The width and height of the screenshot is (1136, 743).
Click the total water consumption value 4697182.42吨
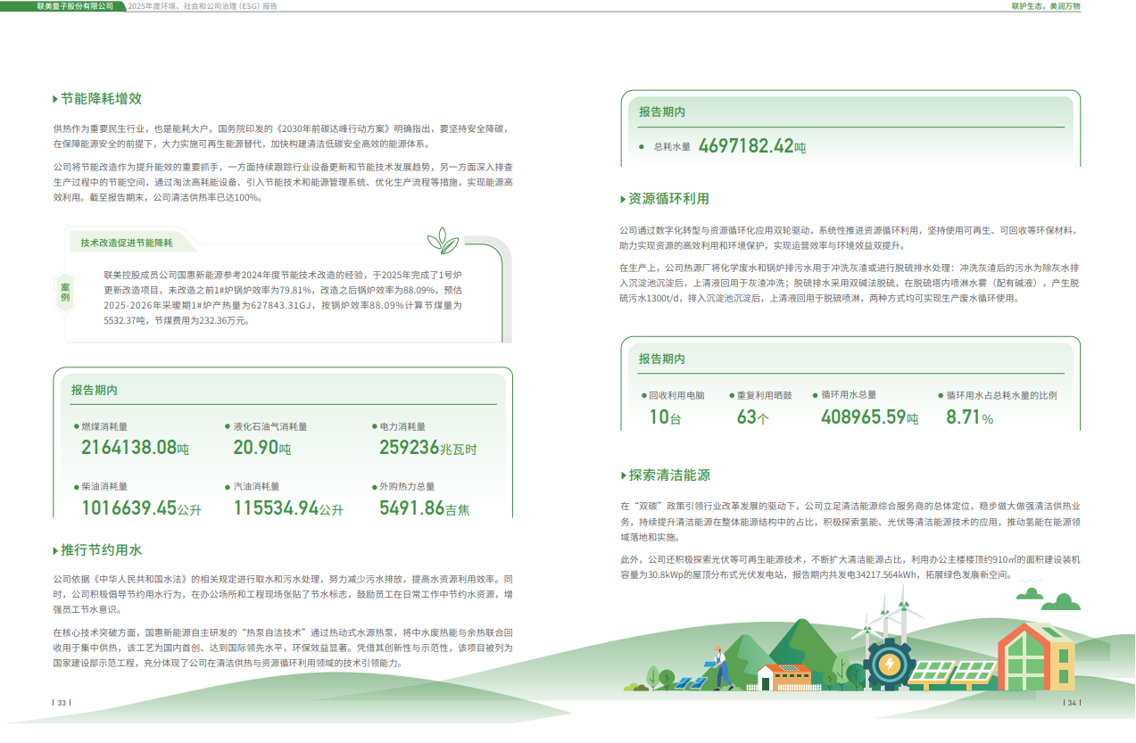[x=751, y=146]
